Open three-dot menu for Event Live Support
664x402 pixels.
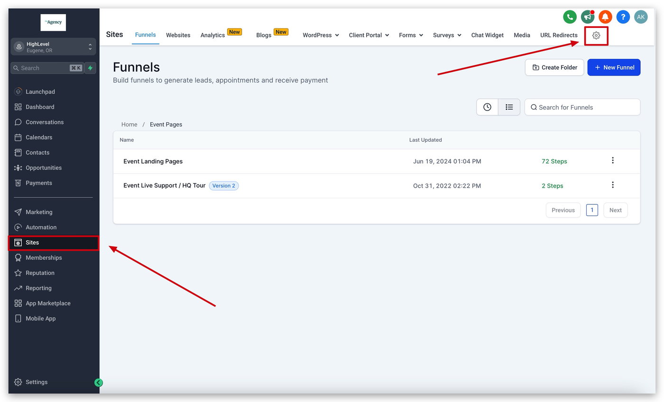pos(613,185)
